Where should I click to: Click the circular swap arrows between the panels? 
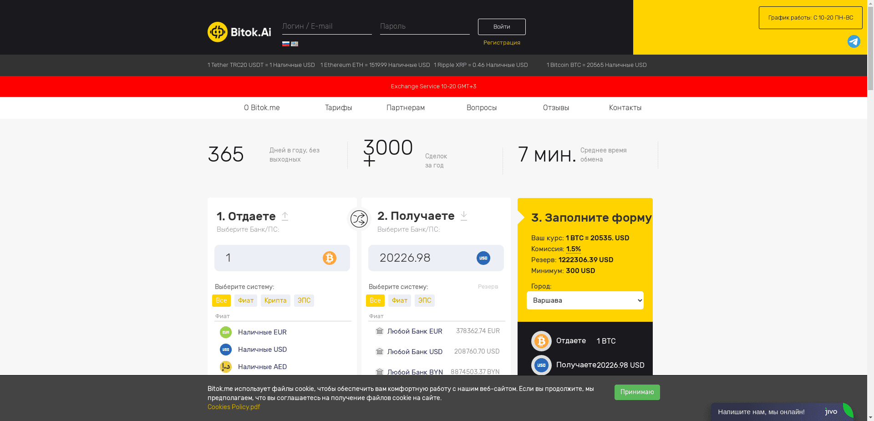(x=359, y=219)
